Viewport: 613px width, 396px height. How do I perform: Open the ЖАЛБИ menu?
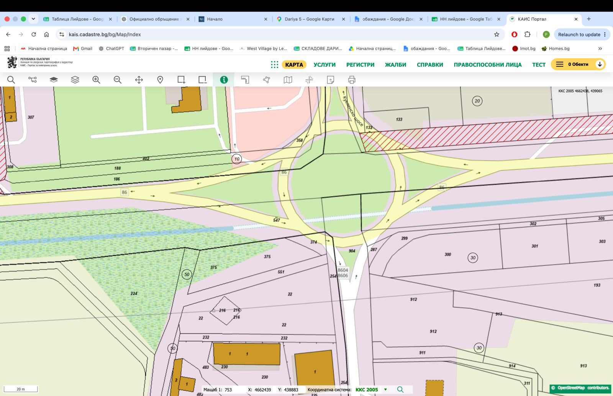coord(395,65)
